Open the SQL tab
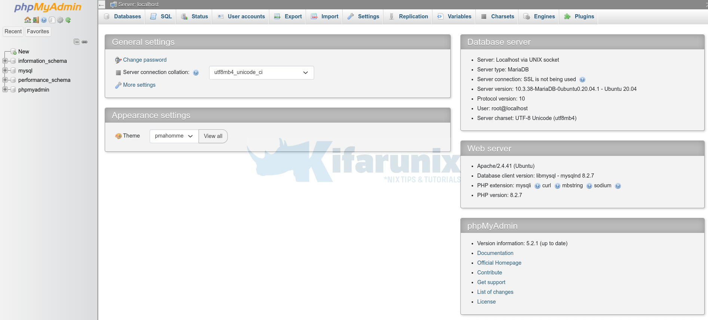Viewport: 708px width, 320px height. coord(161,16)
